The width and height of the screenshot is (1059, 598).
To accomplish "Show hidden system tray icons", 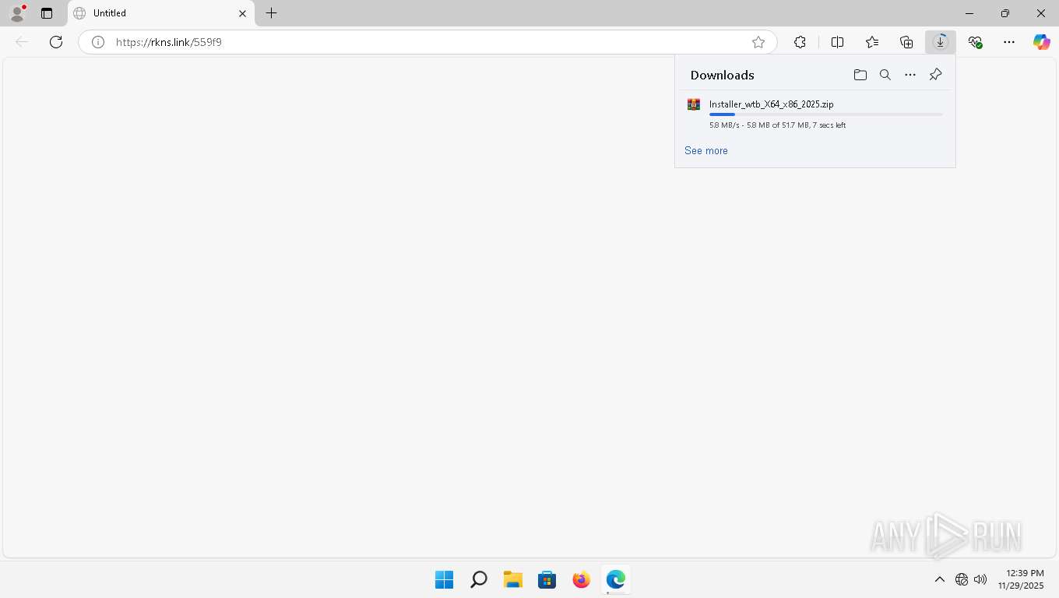I will 939,579.
